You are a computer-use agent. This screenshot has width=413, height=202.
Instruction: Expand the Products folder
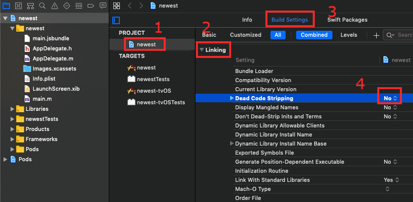click(12, 129)
